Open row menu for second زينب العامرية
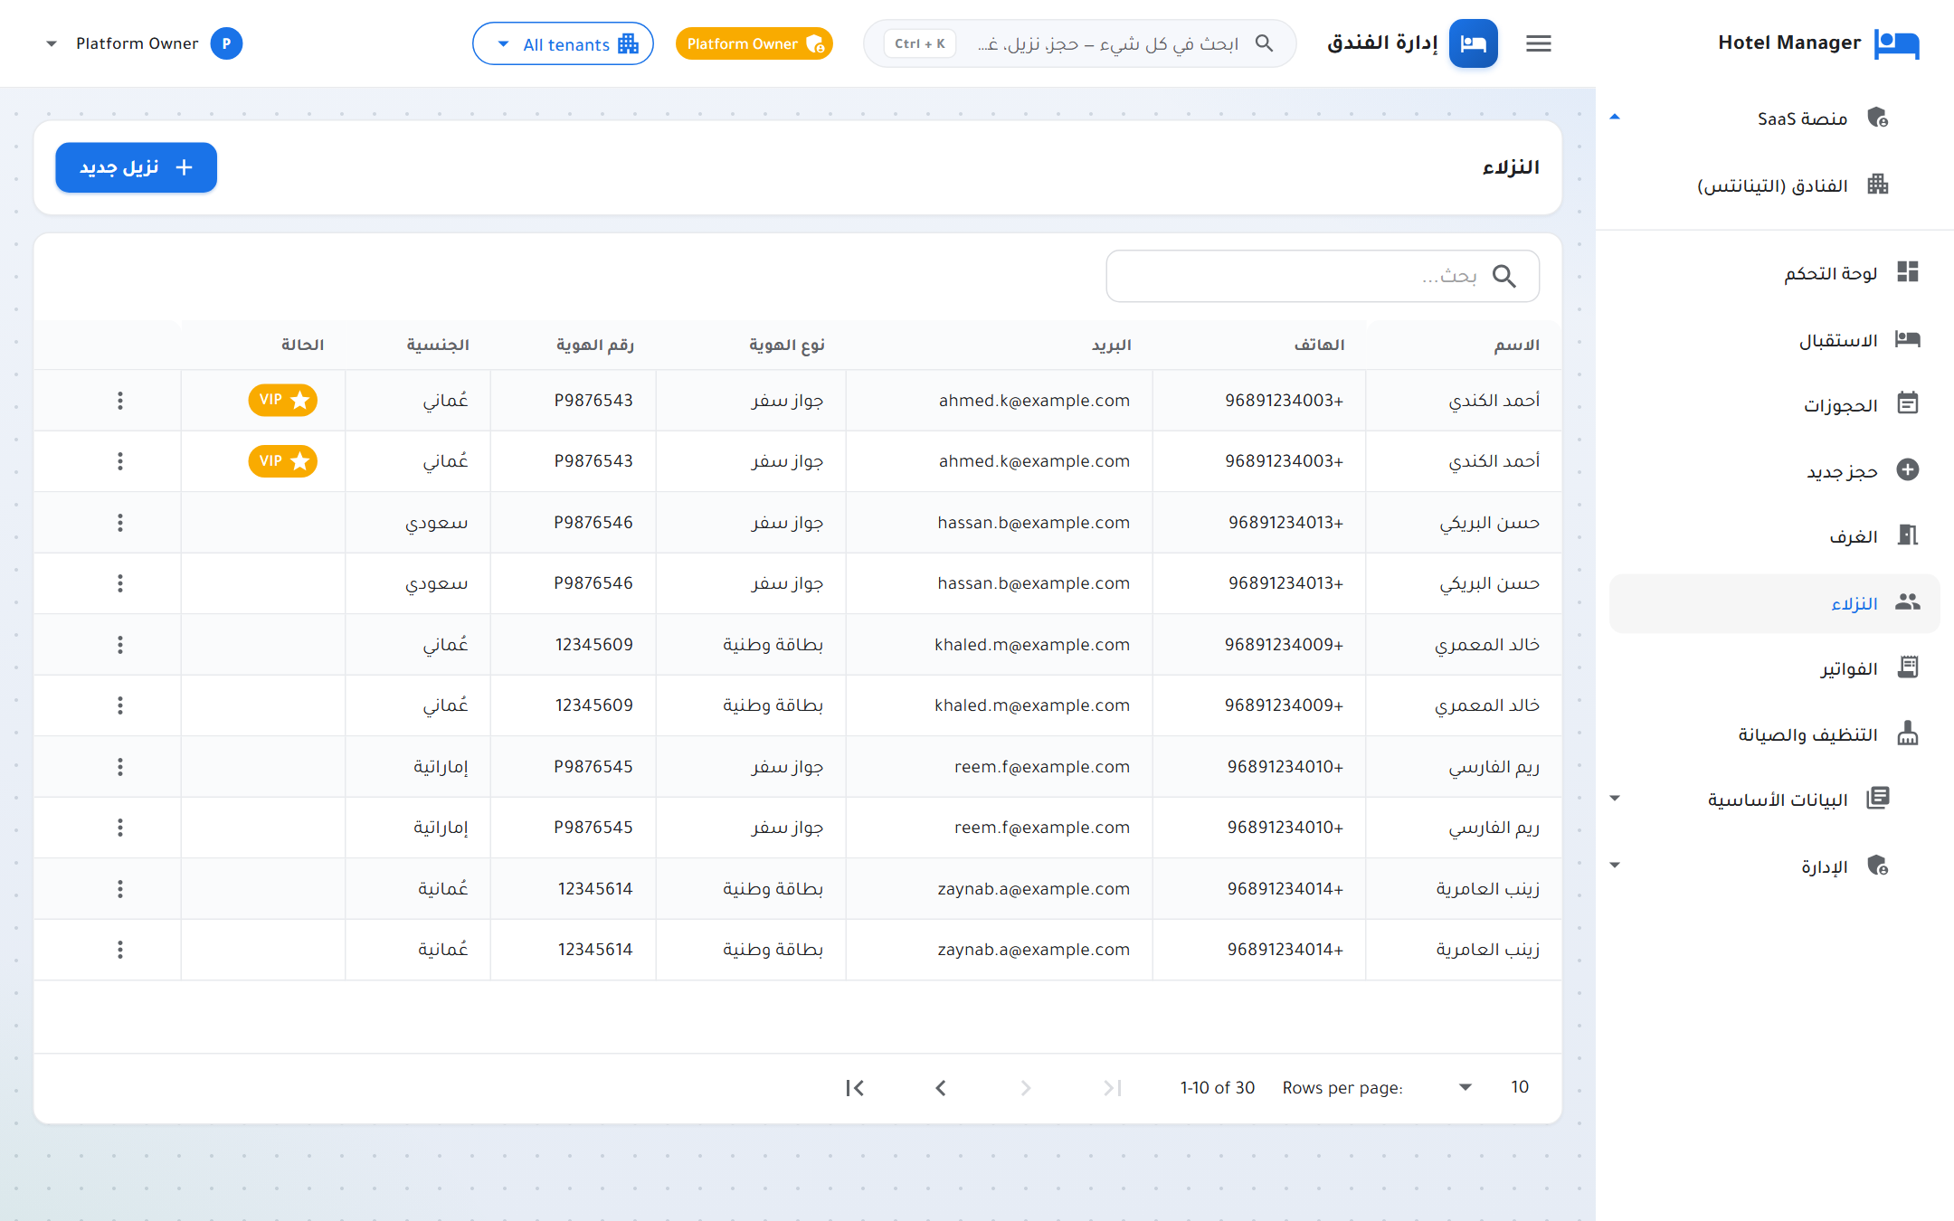The image size is (1954, 1221). point(119,950)
